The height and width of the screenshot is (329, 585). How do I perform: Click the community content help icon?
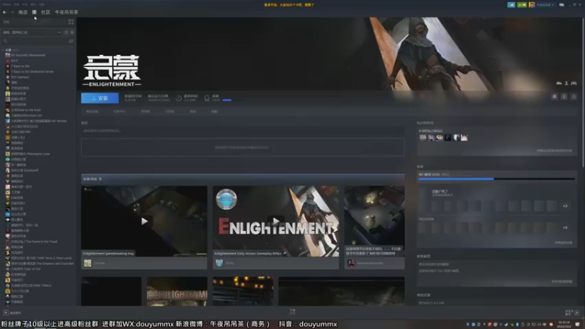100,179
